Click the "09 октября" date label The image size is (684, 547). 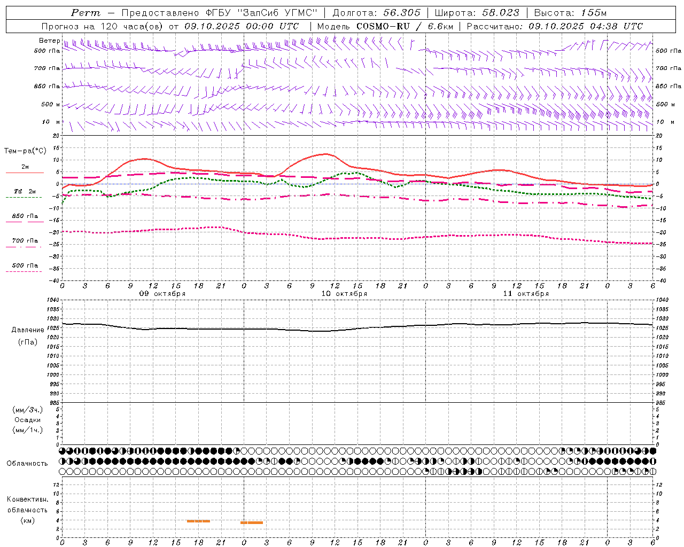(162, 294)
